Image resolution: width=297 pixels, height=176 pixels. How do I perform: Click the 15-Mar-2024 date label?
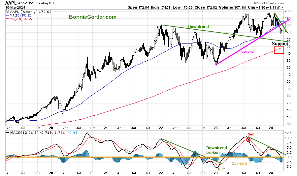[x=15, y=8]
